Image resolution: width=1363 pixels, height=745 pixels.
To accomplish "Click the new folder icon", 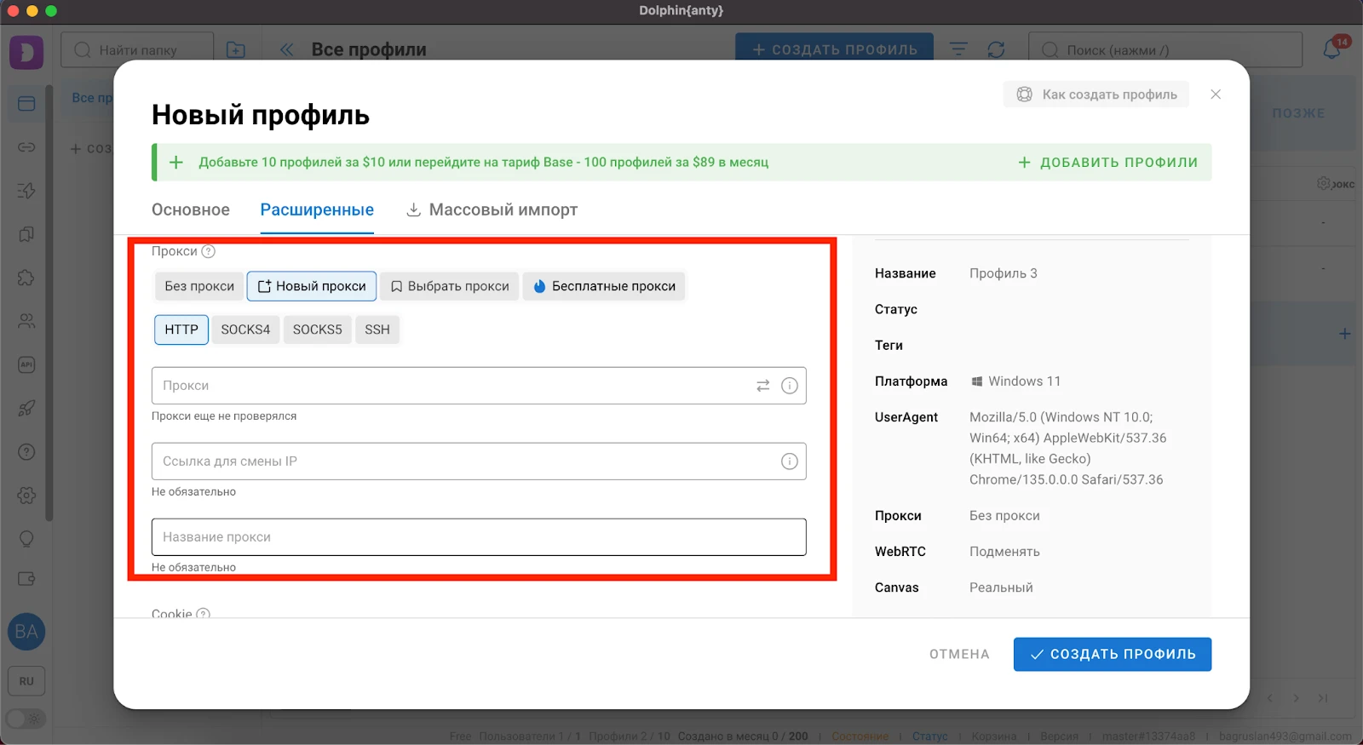I will click(x=236, y=50).
